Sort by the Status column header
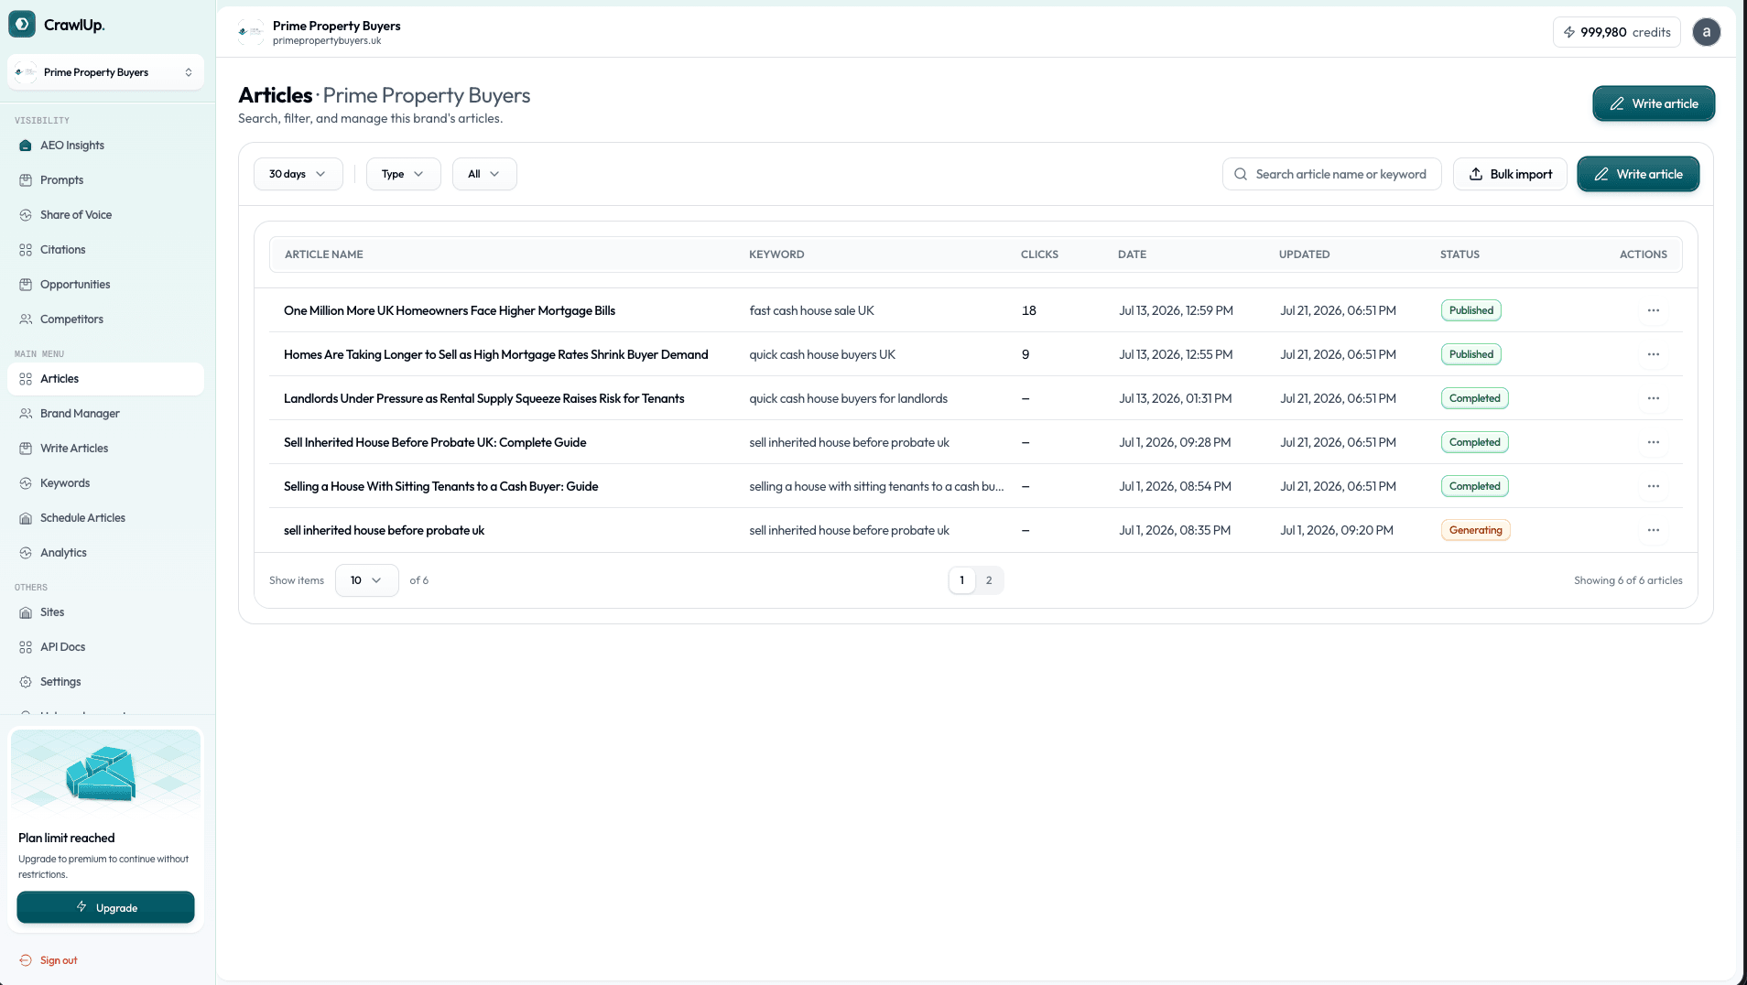1747x985 pixels. click(1459, 254)
